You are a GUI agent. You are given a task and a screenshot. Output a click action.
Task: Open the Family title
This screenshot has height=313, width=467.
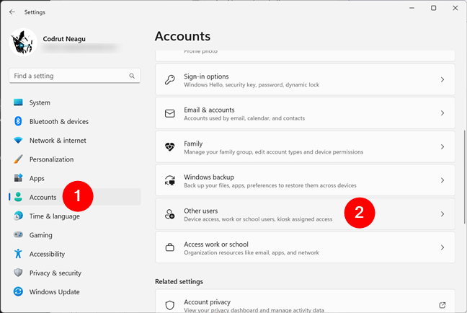click(193, 144)
